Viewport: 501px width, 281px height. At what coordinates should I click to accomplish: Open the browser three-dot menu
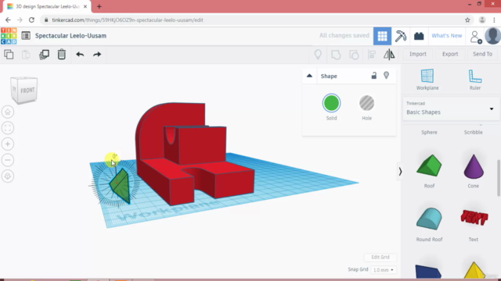(x=494, y=20)
